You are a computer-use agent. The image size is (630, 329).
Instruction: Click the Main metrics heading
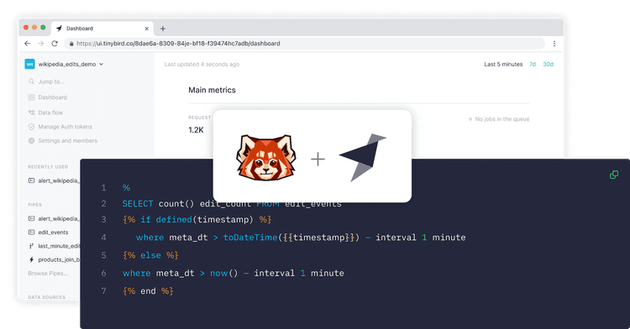tap(213, 91)
